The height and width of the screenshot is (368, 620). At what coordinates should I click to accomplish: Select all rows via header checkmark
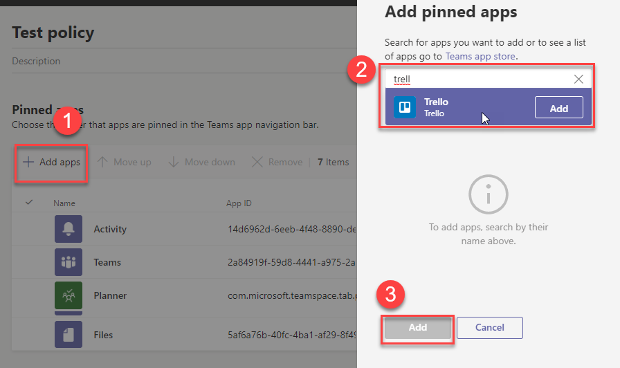29,203
